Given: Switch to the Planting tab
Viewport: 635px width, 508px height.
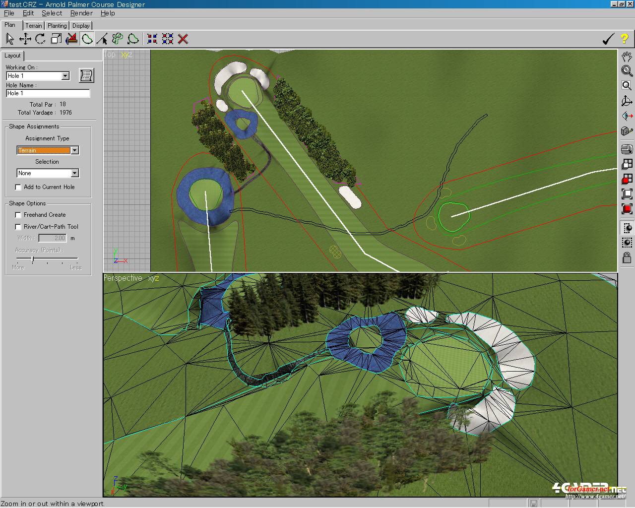Looking at the screenshot, I should [x=57, y=26].
